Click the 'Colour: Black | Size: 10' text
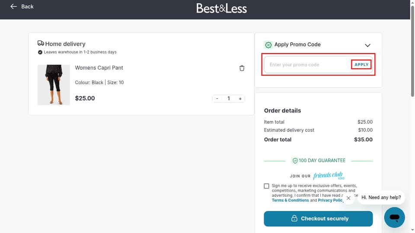The width and height of the screenshot is (415, 233). (x=99, y=82)
